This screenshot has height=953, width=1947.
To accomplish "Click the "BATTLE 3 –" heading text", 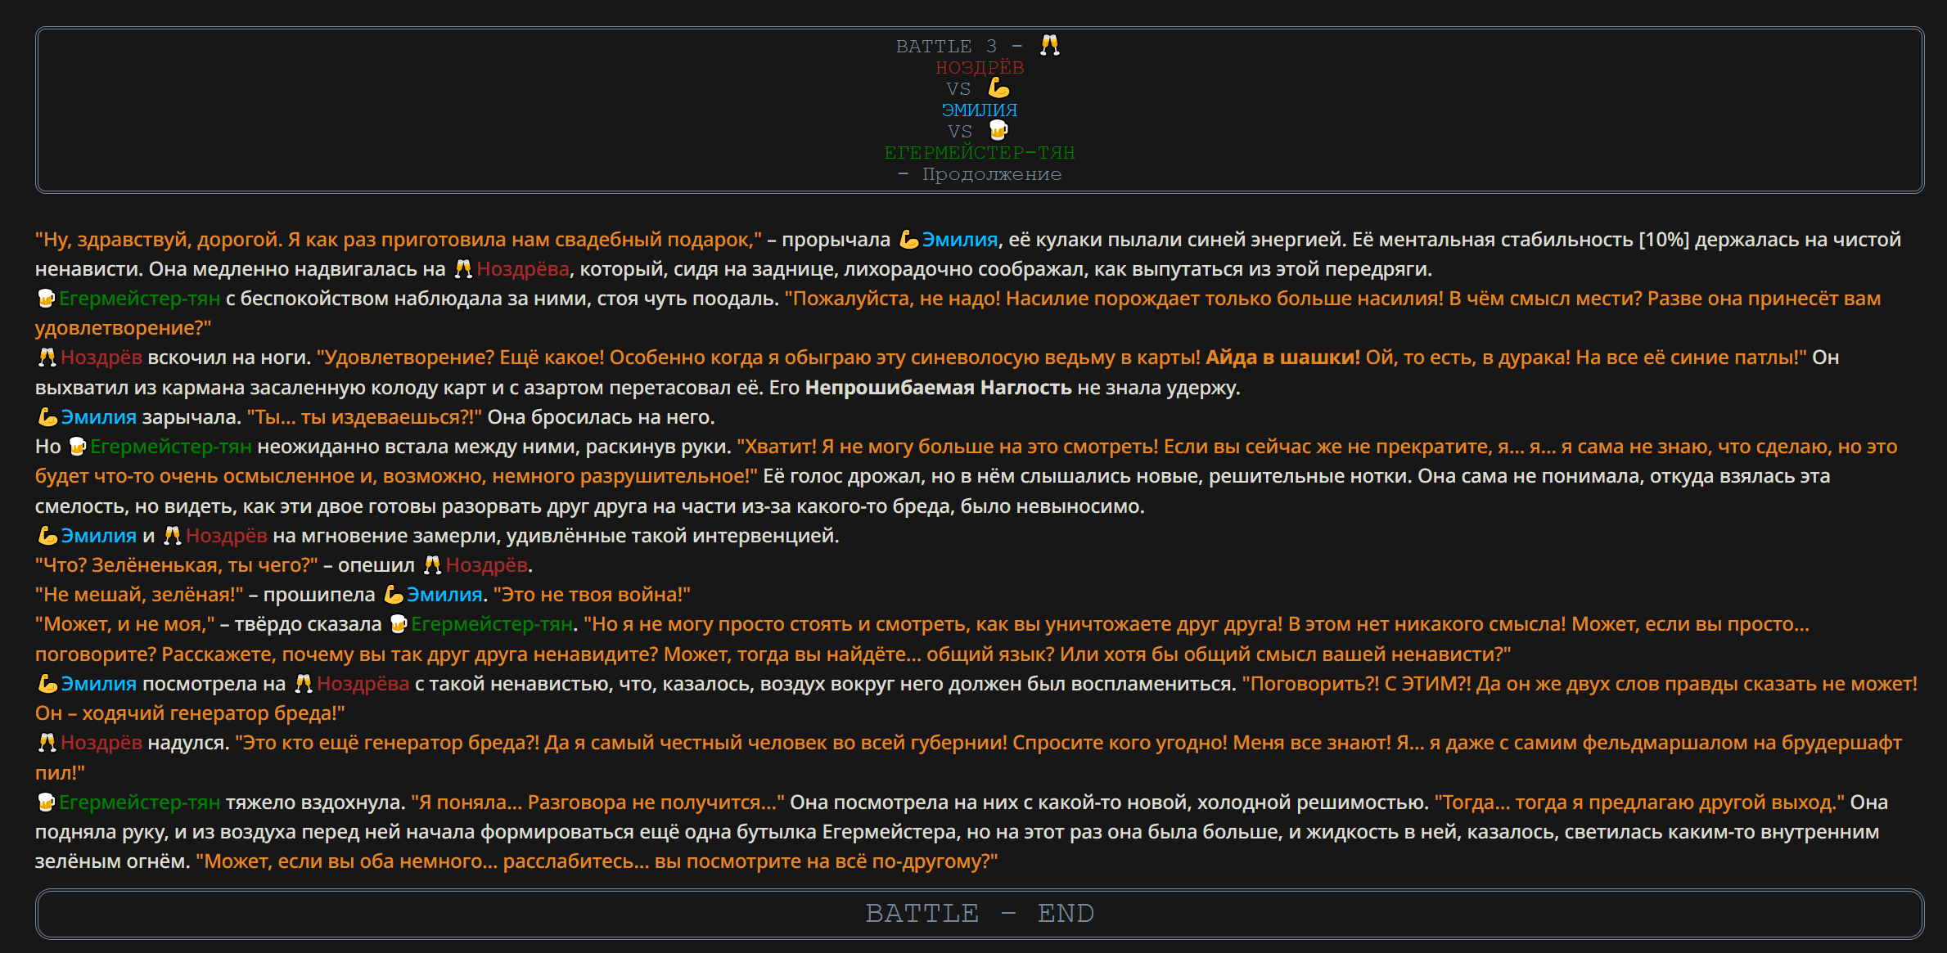I will (959, 46).
